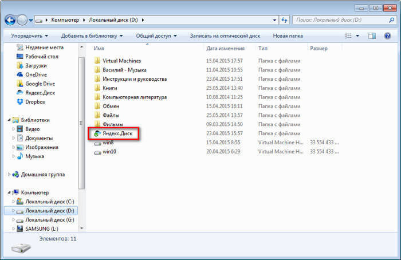Open Help with the question mark icon

[x=387, y=36]
